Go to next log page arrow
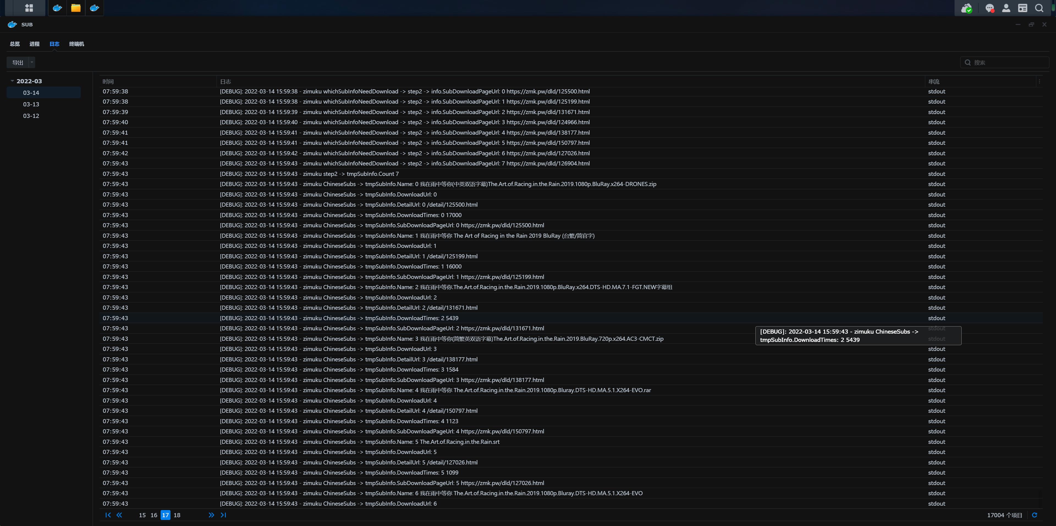The width and height of the screenshot is (1056, 526). [x=211, y=515]
